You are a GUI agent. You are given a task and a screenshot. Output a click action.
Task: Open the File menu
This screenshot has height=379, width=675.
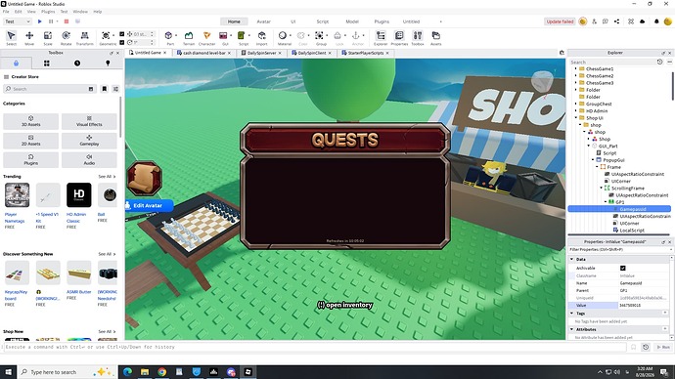6,12
